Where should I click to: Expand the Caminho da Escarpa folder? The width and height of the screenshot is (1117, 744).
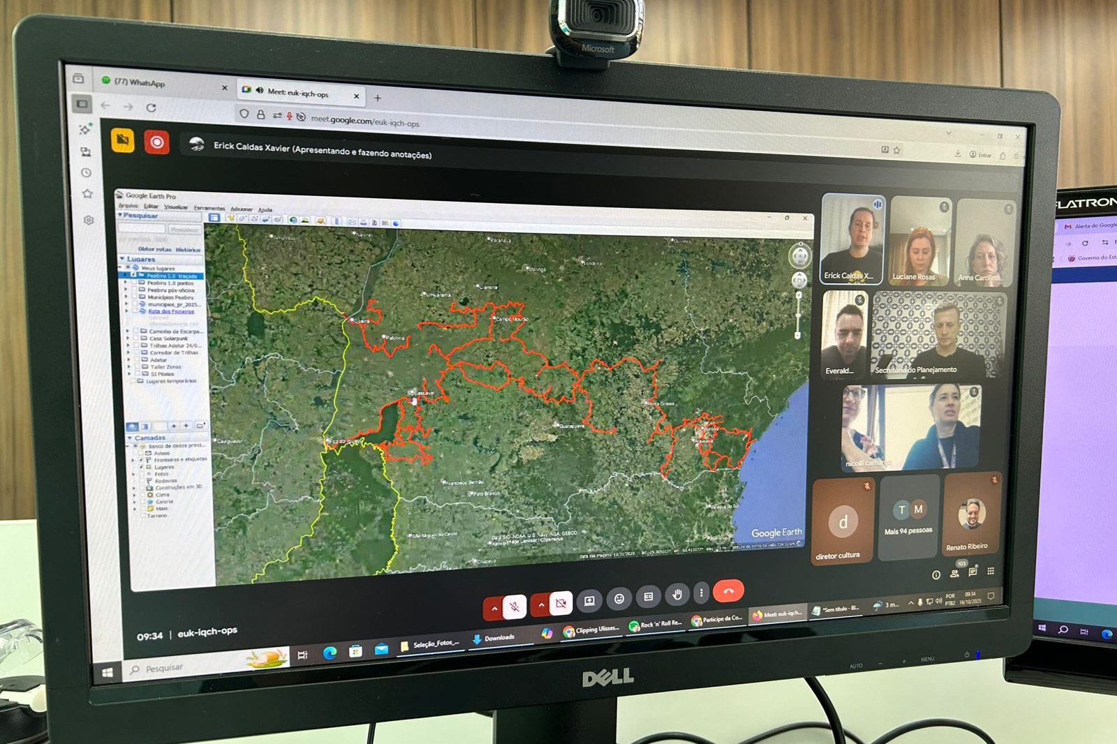point(128,331)
